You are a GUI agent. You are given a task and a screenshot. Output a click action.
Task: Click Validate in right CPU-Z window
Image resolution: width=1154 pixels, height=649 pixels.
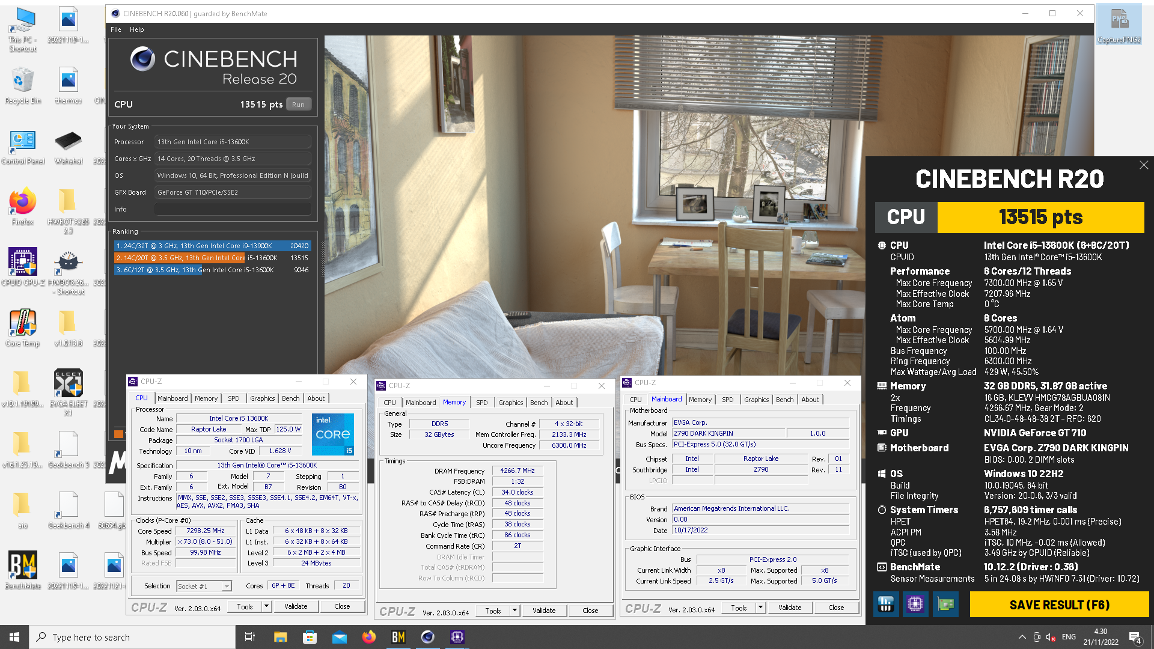790,608
